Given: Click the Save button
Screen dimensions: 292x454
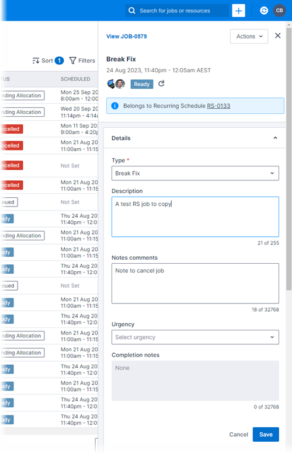Looking at the screenshot, I should point(266,434).
